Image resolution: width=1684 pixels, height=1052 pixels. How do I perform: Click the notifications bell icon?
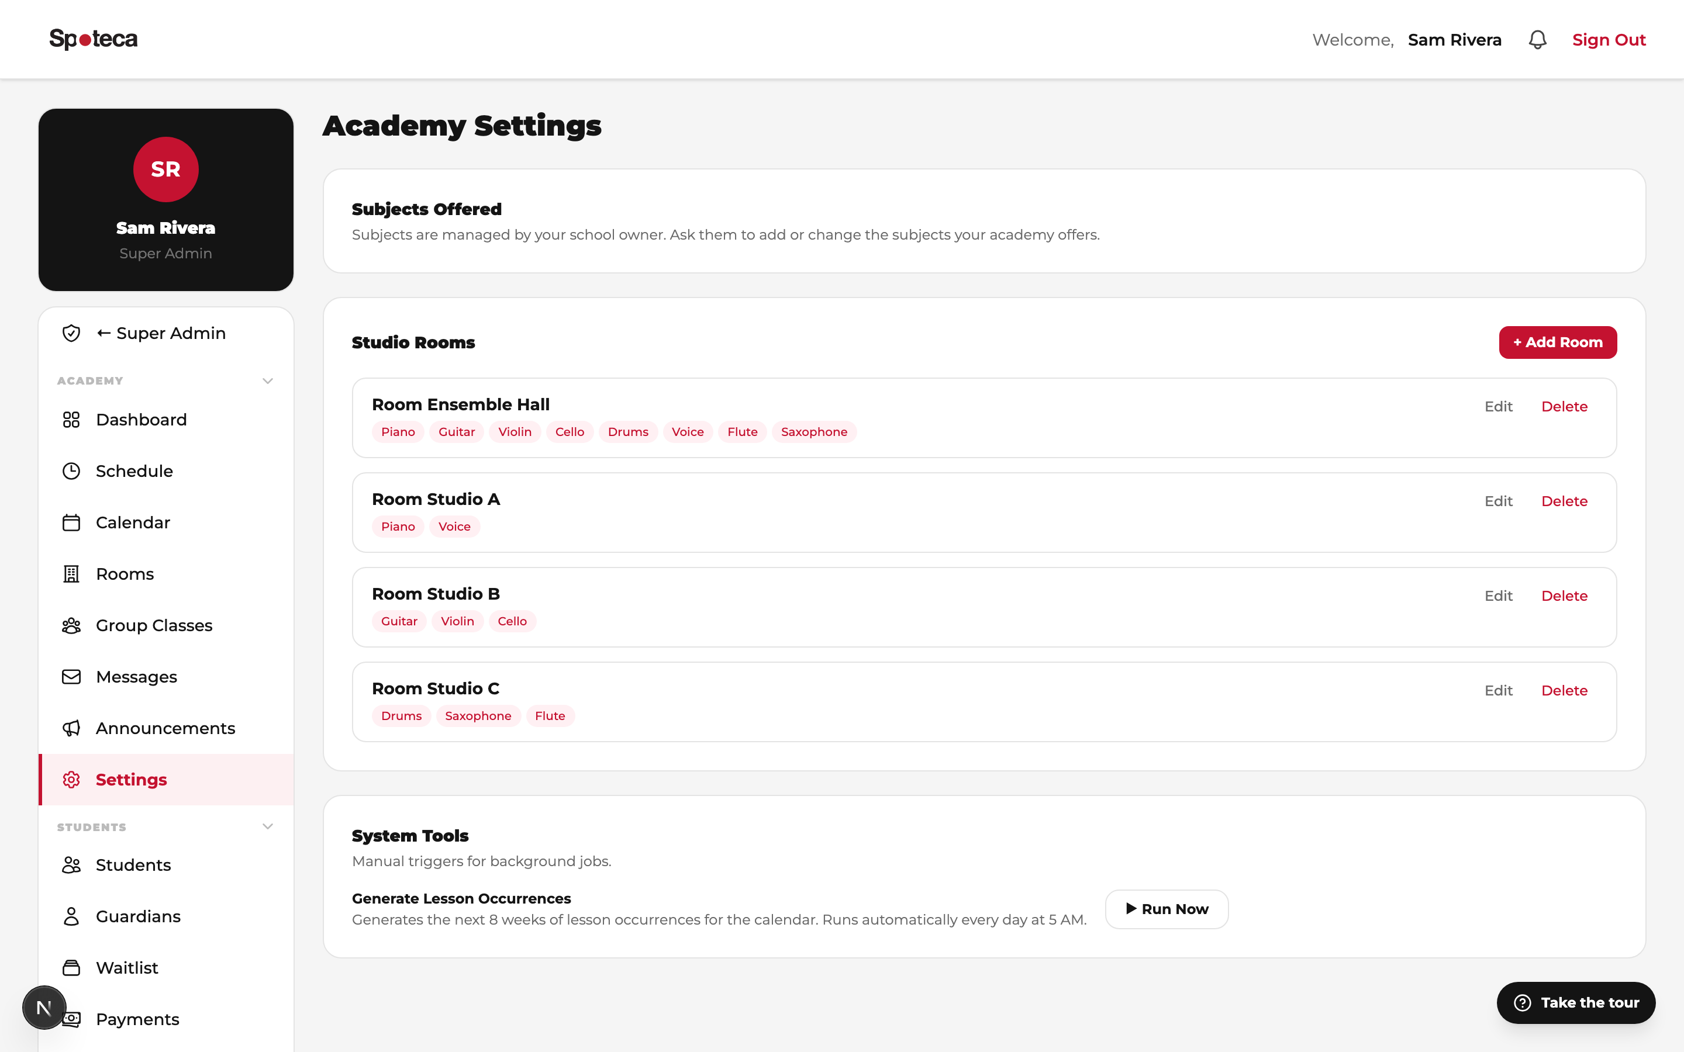[x=1537, y=40]
